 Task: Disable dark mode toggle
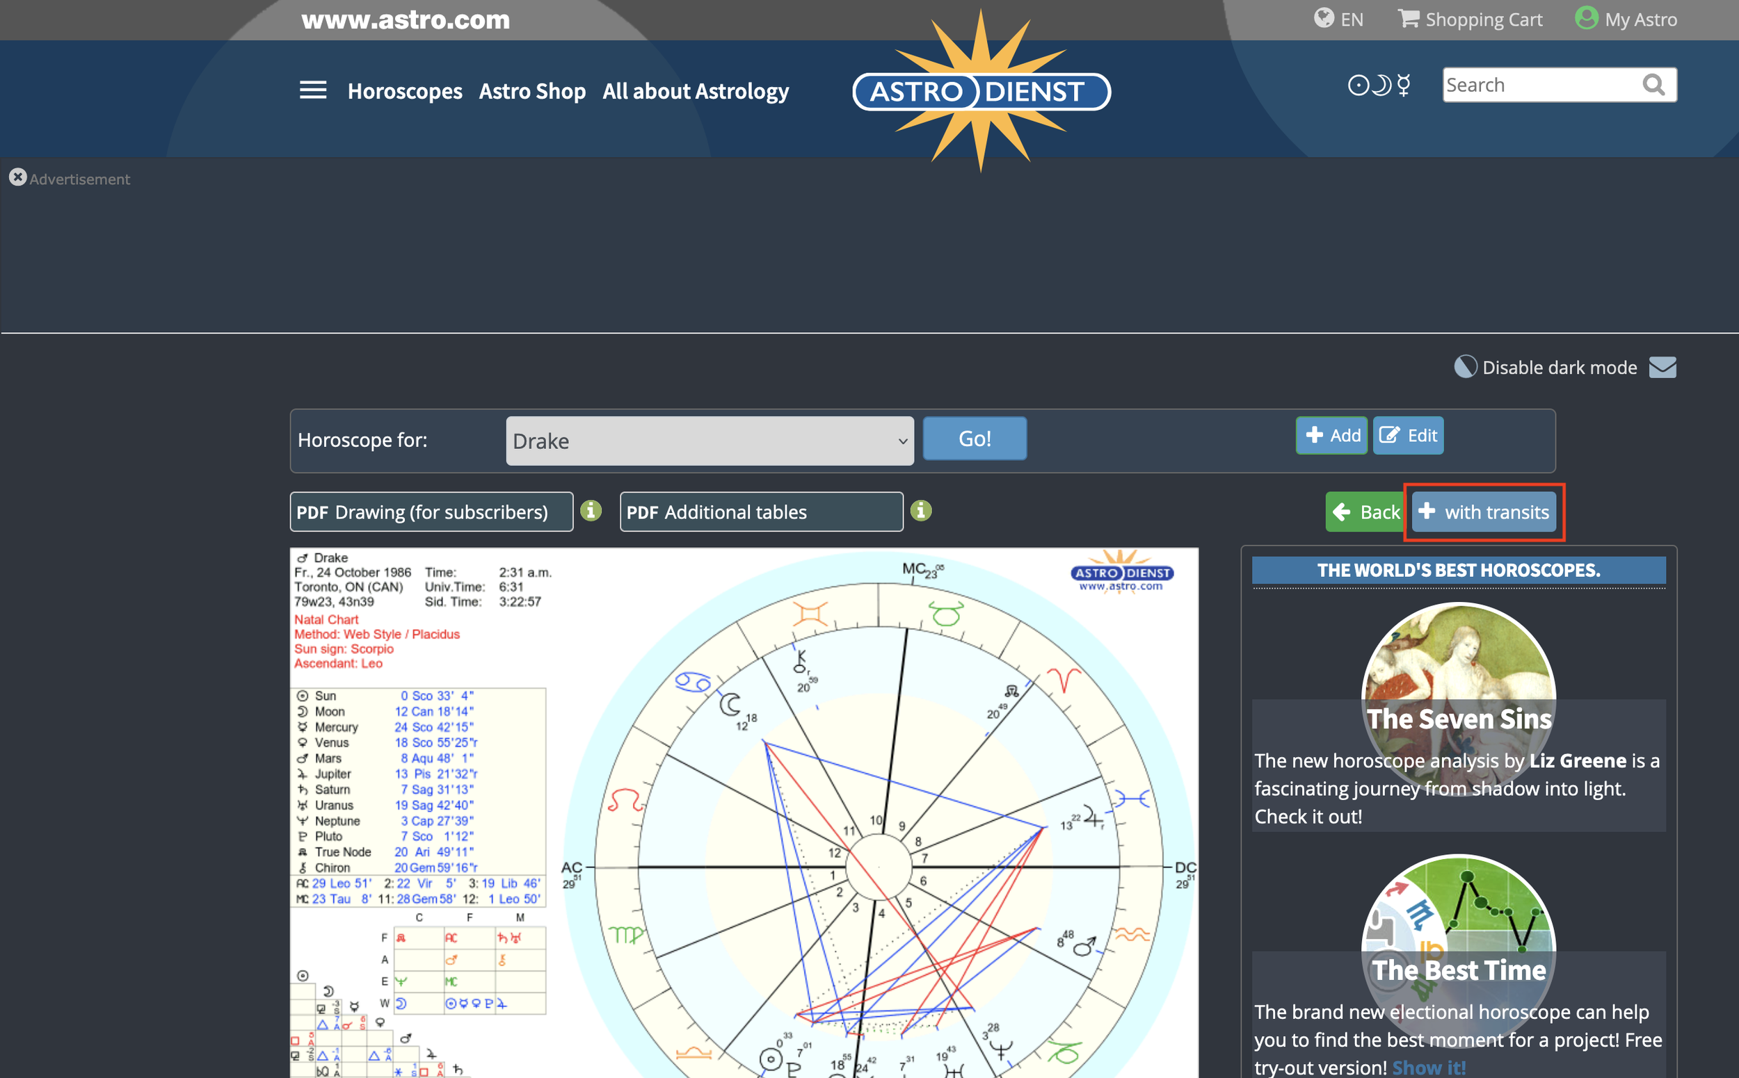1545,368
